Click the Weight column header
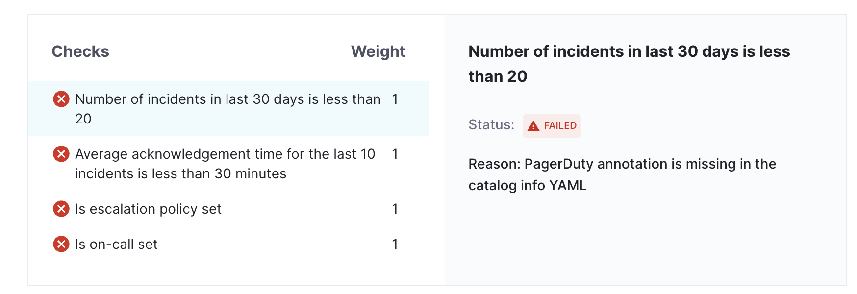857x294 pixels. (378, 51)
